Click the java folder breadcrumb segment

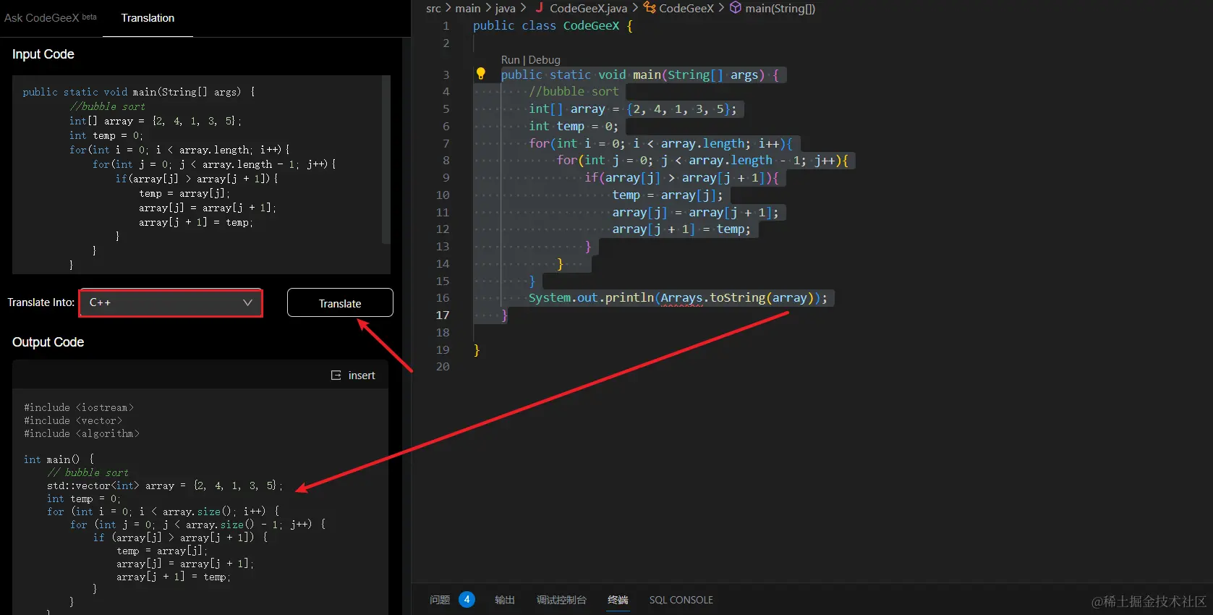tap(505, 8)
